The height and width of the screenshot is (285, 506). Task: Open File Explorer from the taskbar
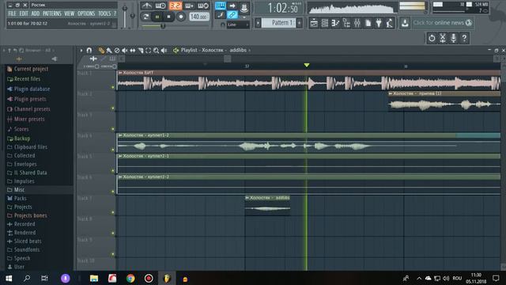(x=94, y=278)
